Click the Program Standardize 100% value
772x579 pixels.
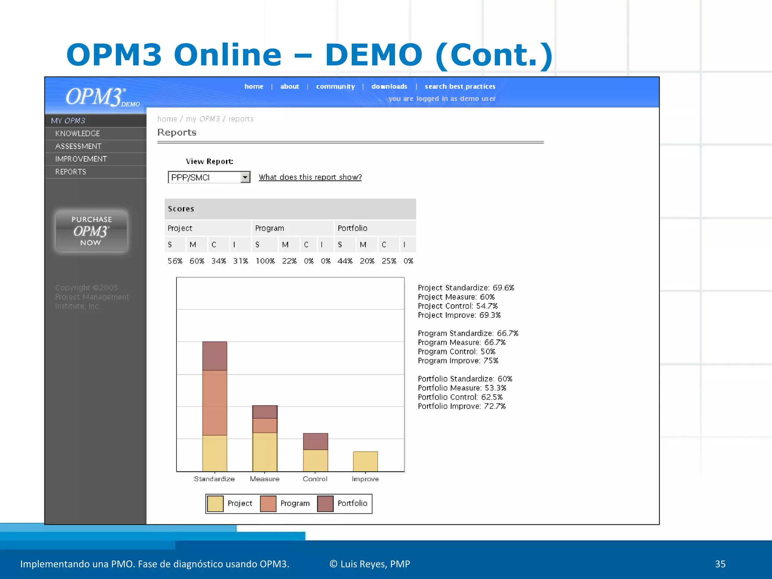[x=265, y=261]
